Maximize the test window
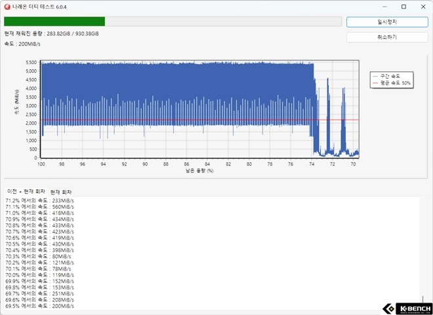The height and width of the screenshot is (315, 433). click(x=403, y=7)
